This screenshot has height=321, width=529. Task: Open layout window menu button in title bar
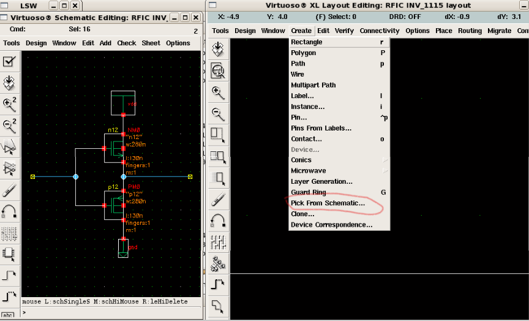[212, 6]
